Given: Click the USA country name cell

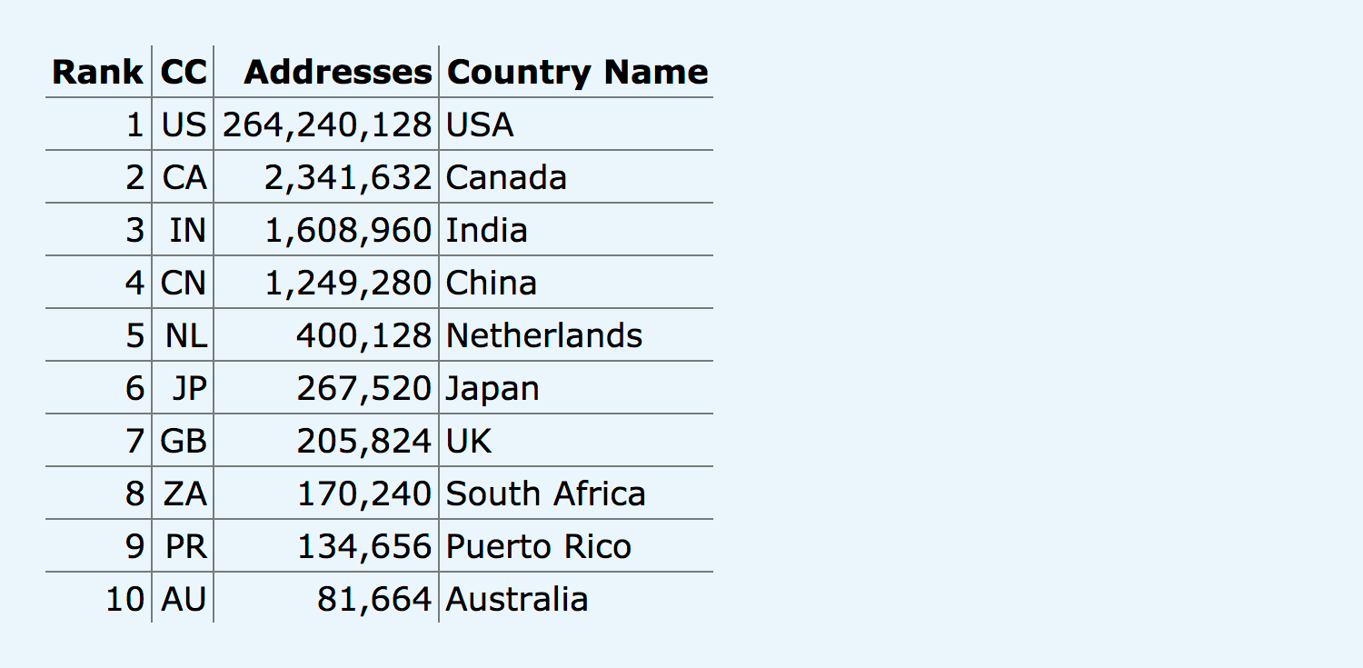Looking at the screenshot, I should (480, 125).
